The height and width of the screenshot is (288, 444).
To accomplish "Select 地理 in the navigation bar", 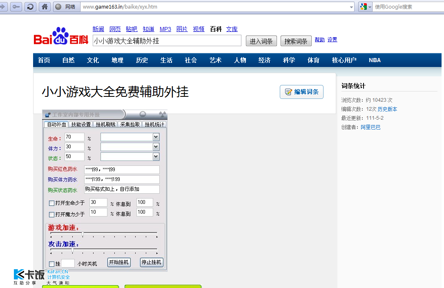I will [118, 60].
